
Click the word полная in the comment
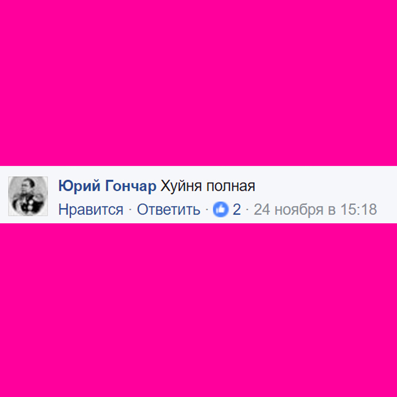(231, 187)
